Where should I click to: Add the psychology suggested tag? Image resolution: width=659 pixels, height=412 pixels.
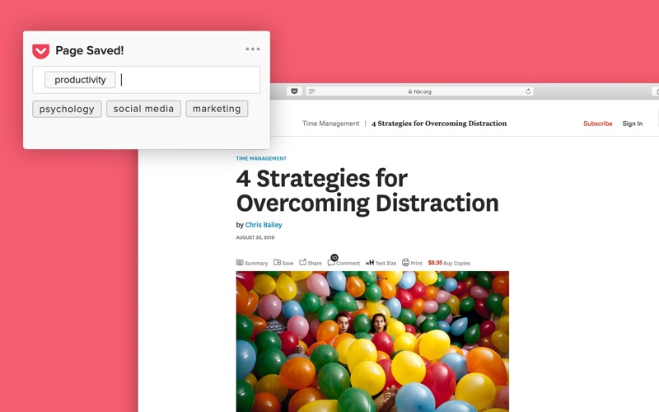pyautogui.click(x=67, y=109)
